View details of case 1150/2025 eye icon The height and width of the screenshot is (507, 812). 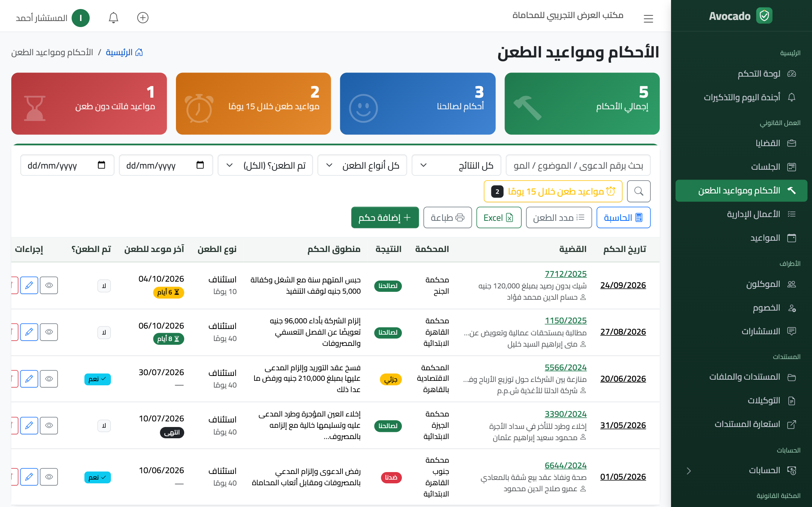click(x=49, y=332)
